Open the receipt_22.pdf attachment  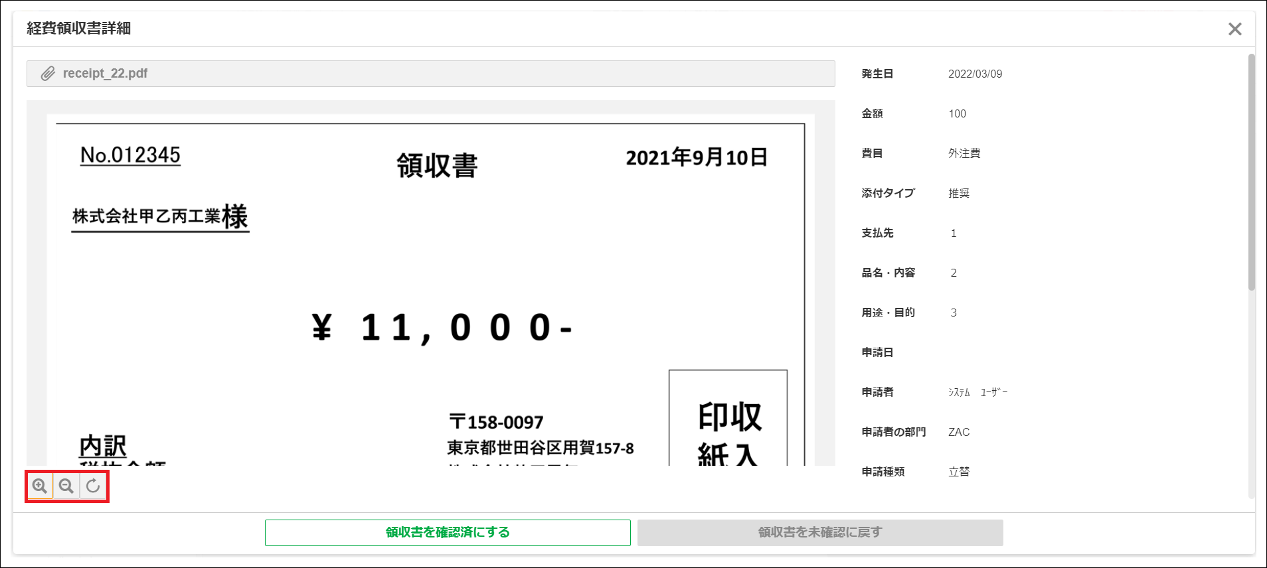point(105,74)
